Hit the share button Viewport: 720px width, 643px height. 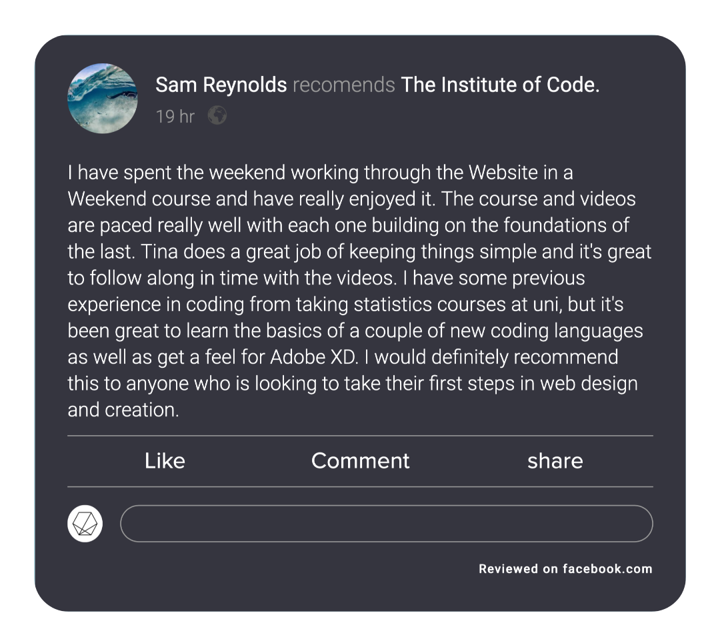pos(555,461)
